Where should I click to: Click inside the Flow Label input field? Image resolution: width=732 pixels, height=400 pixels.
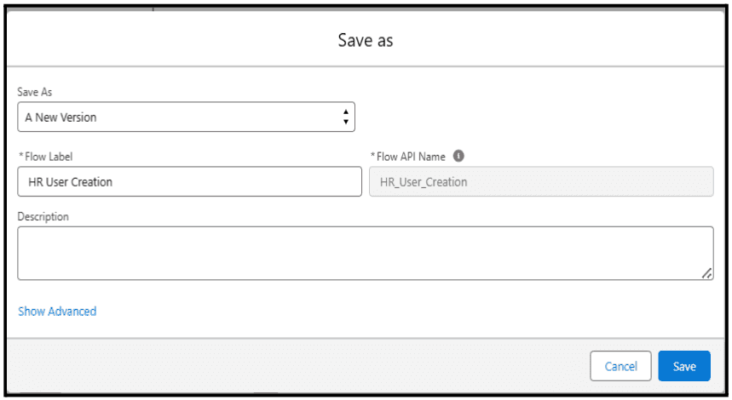click(x=189, y=181)
